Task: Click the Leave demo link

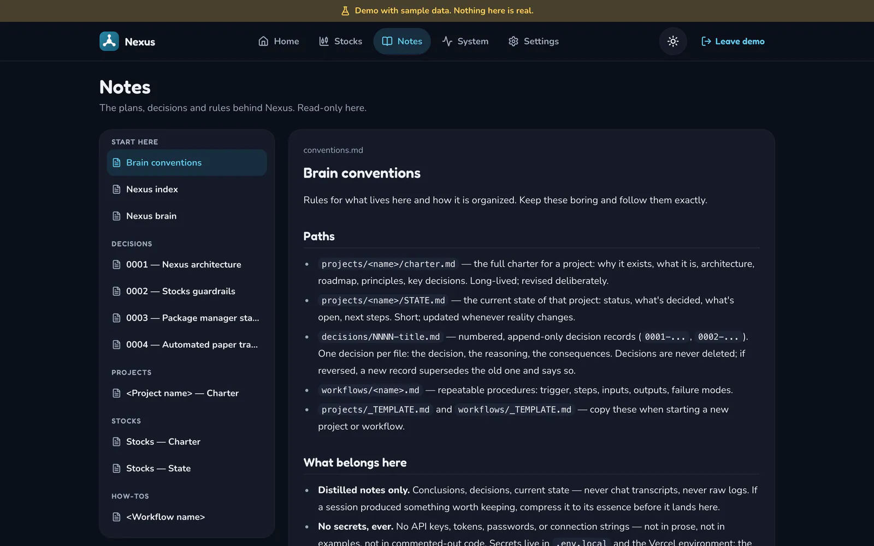Action: [733, 41]
